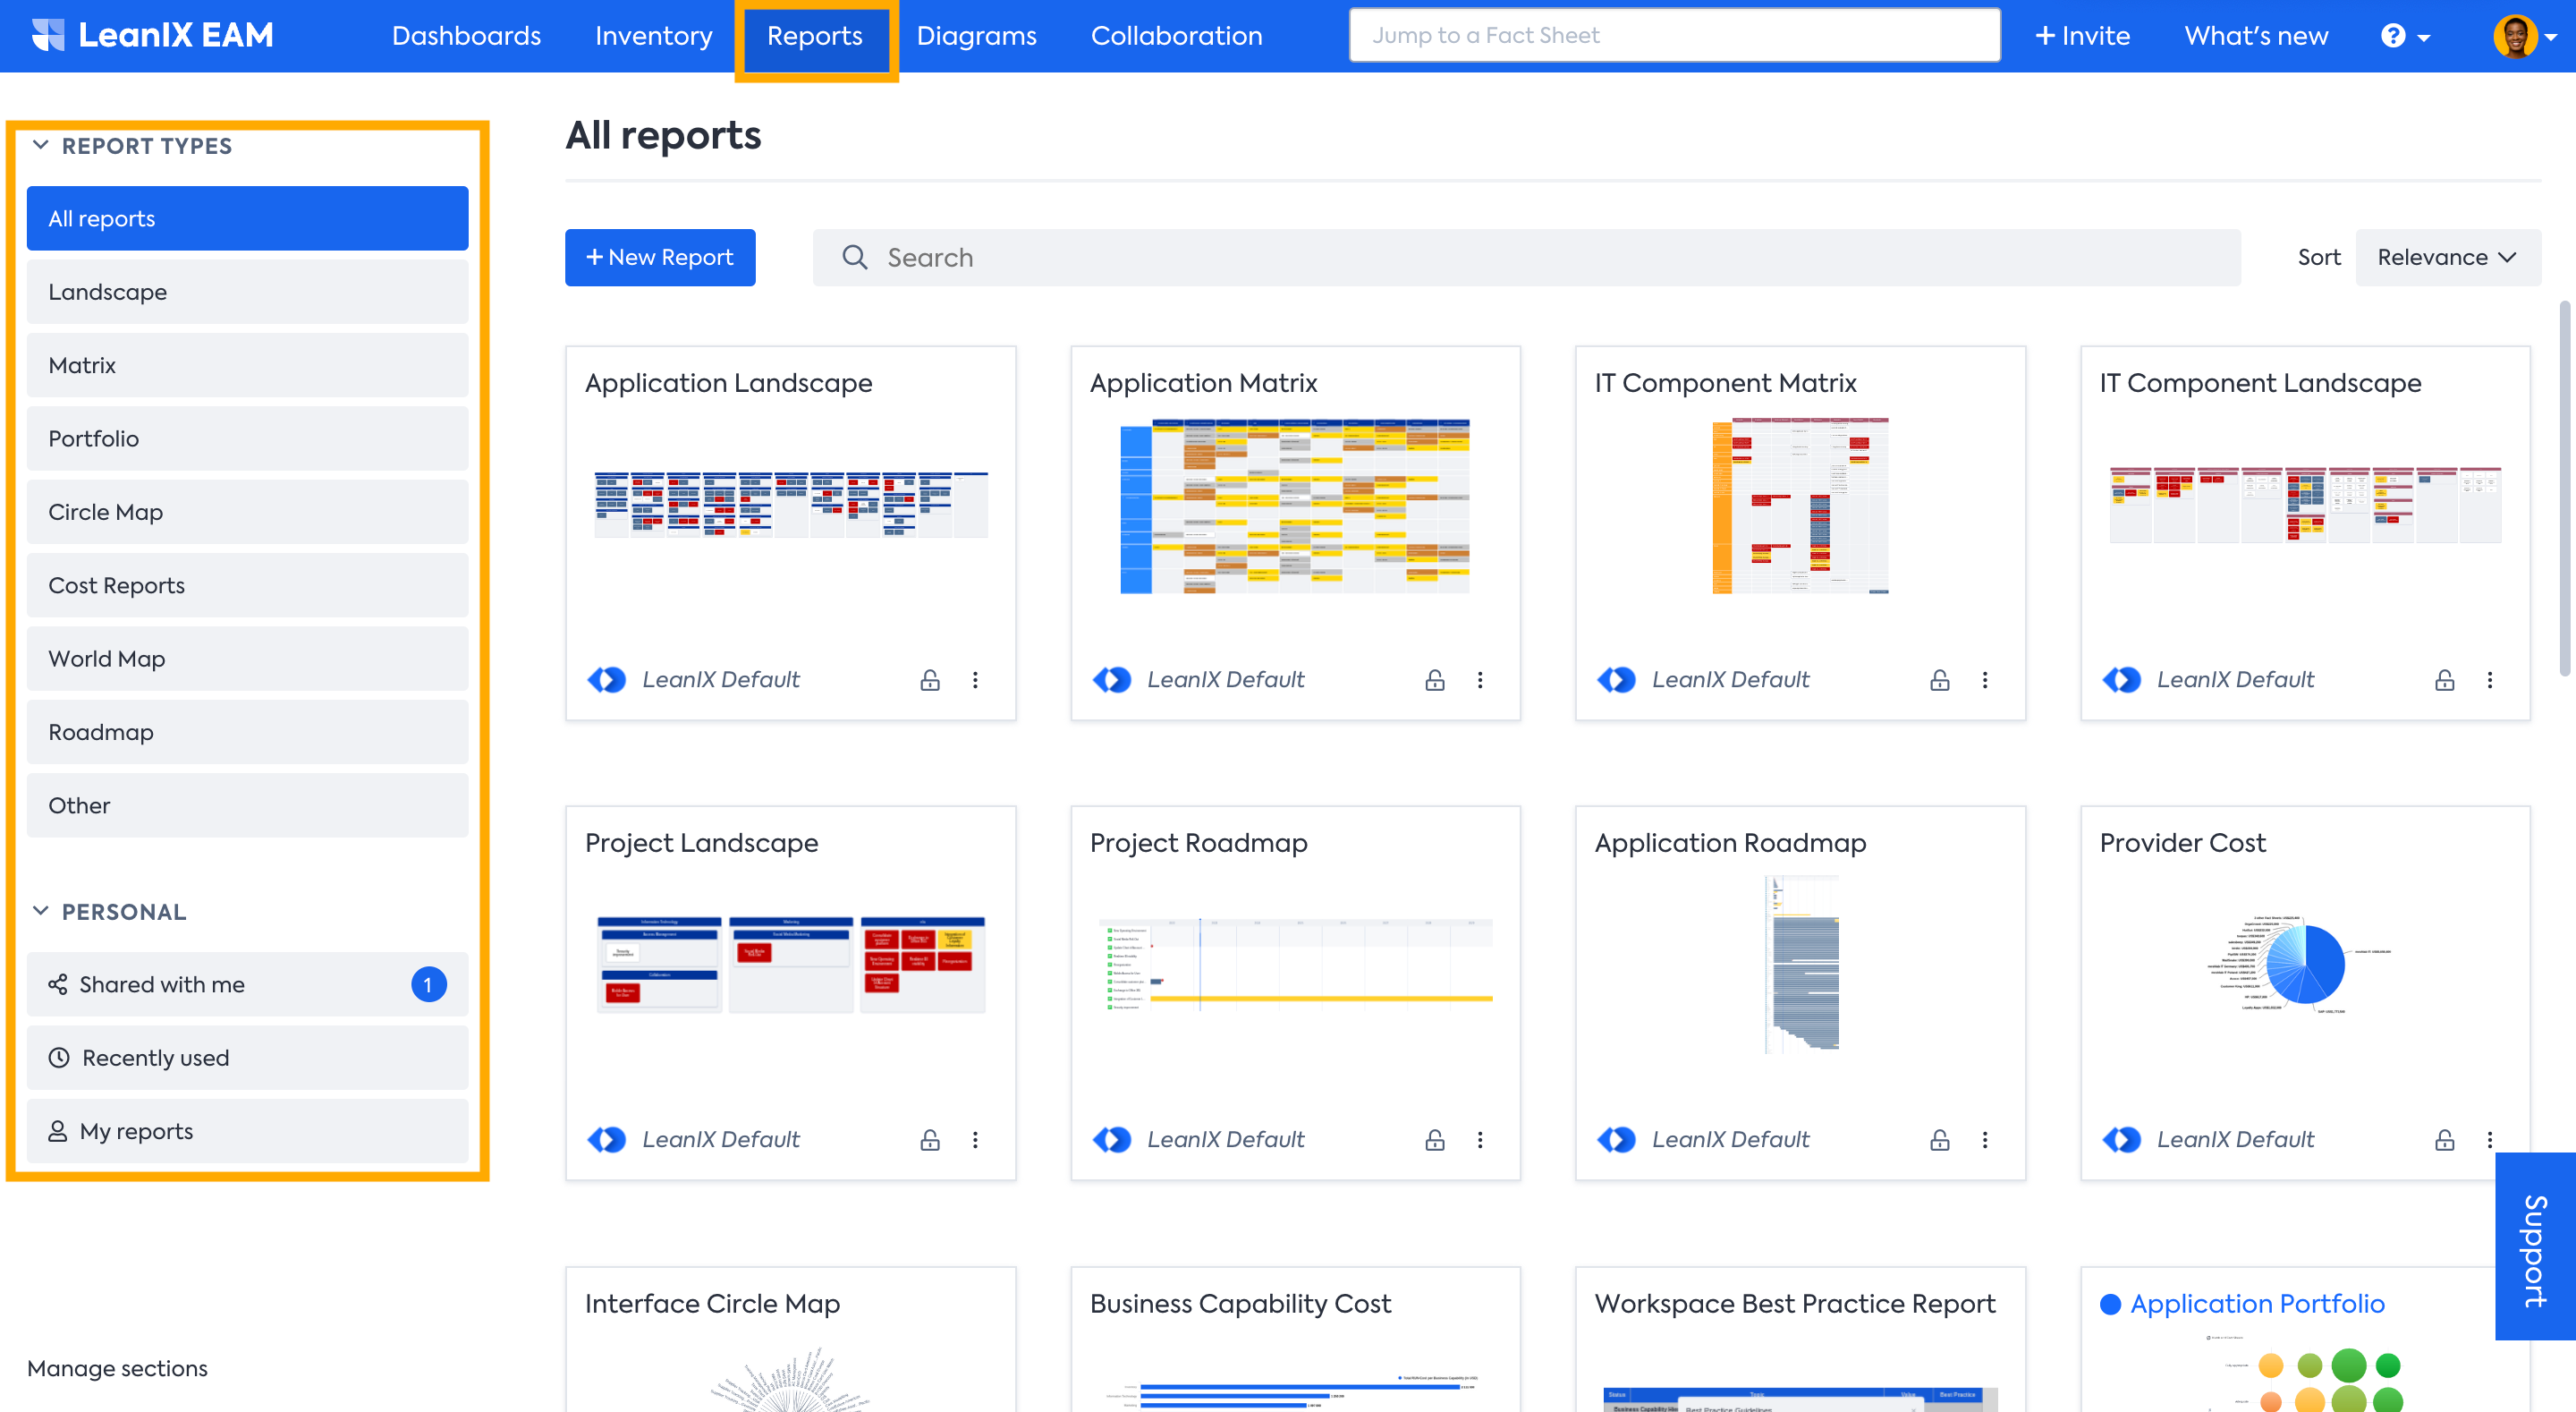Select the Circle Map report type
Screen dimensions: 2576x1412
(x=247, y=513)
